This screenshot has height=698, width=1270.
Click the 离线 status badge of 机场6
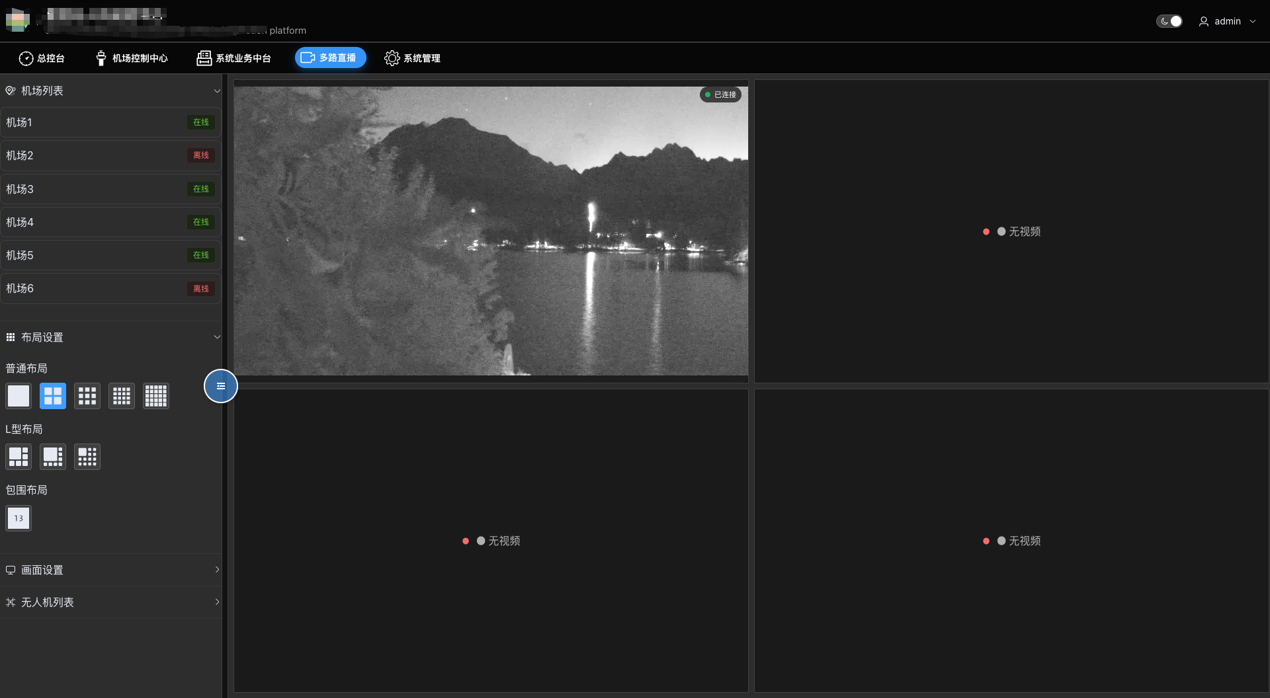pos(201,289)
